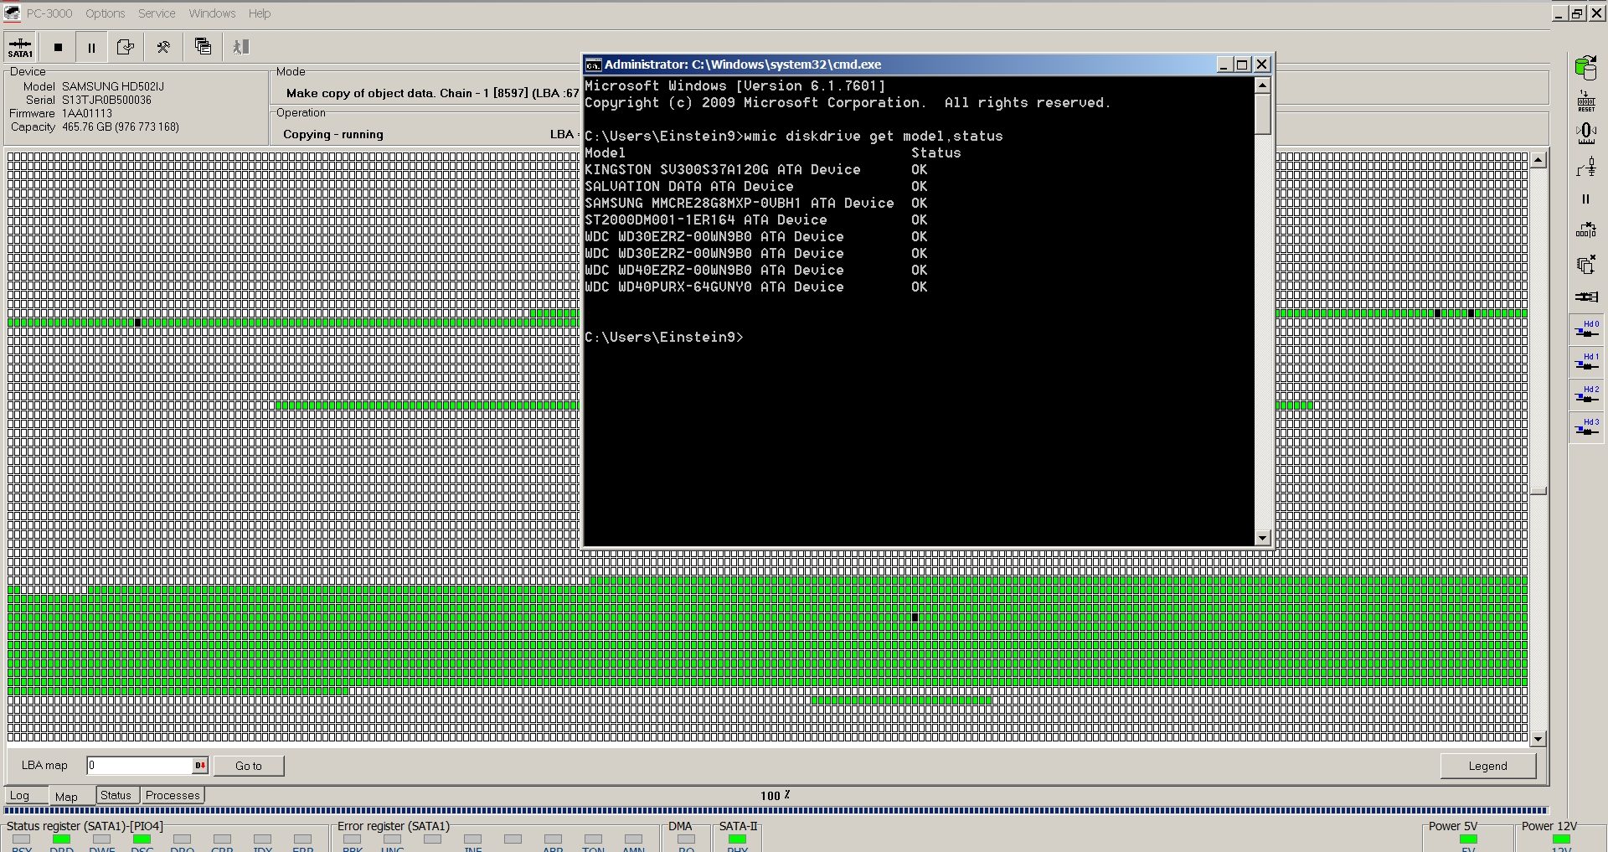Toggle head Hd 0 button
Viewport: 1608px width, 852px height.
[1586, 329]
